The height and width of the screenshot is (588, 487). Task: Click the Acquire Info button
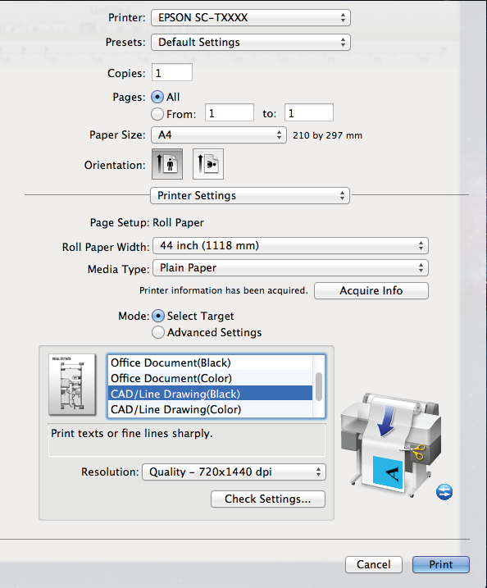(371, 290)
